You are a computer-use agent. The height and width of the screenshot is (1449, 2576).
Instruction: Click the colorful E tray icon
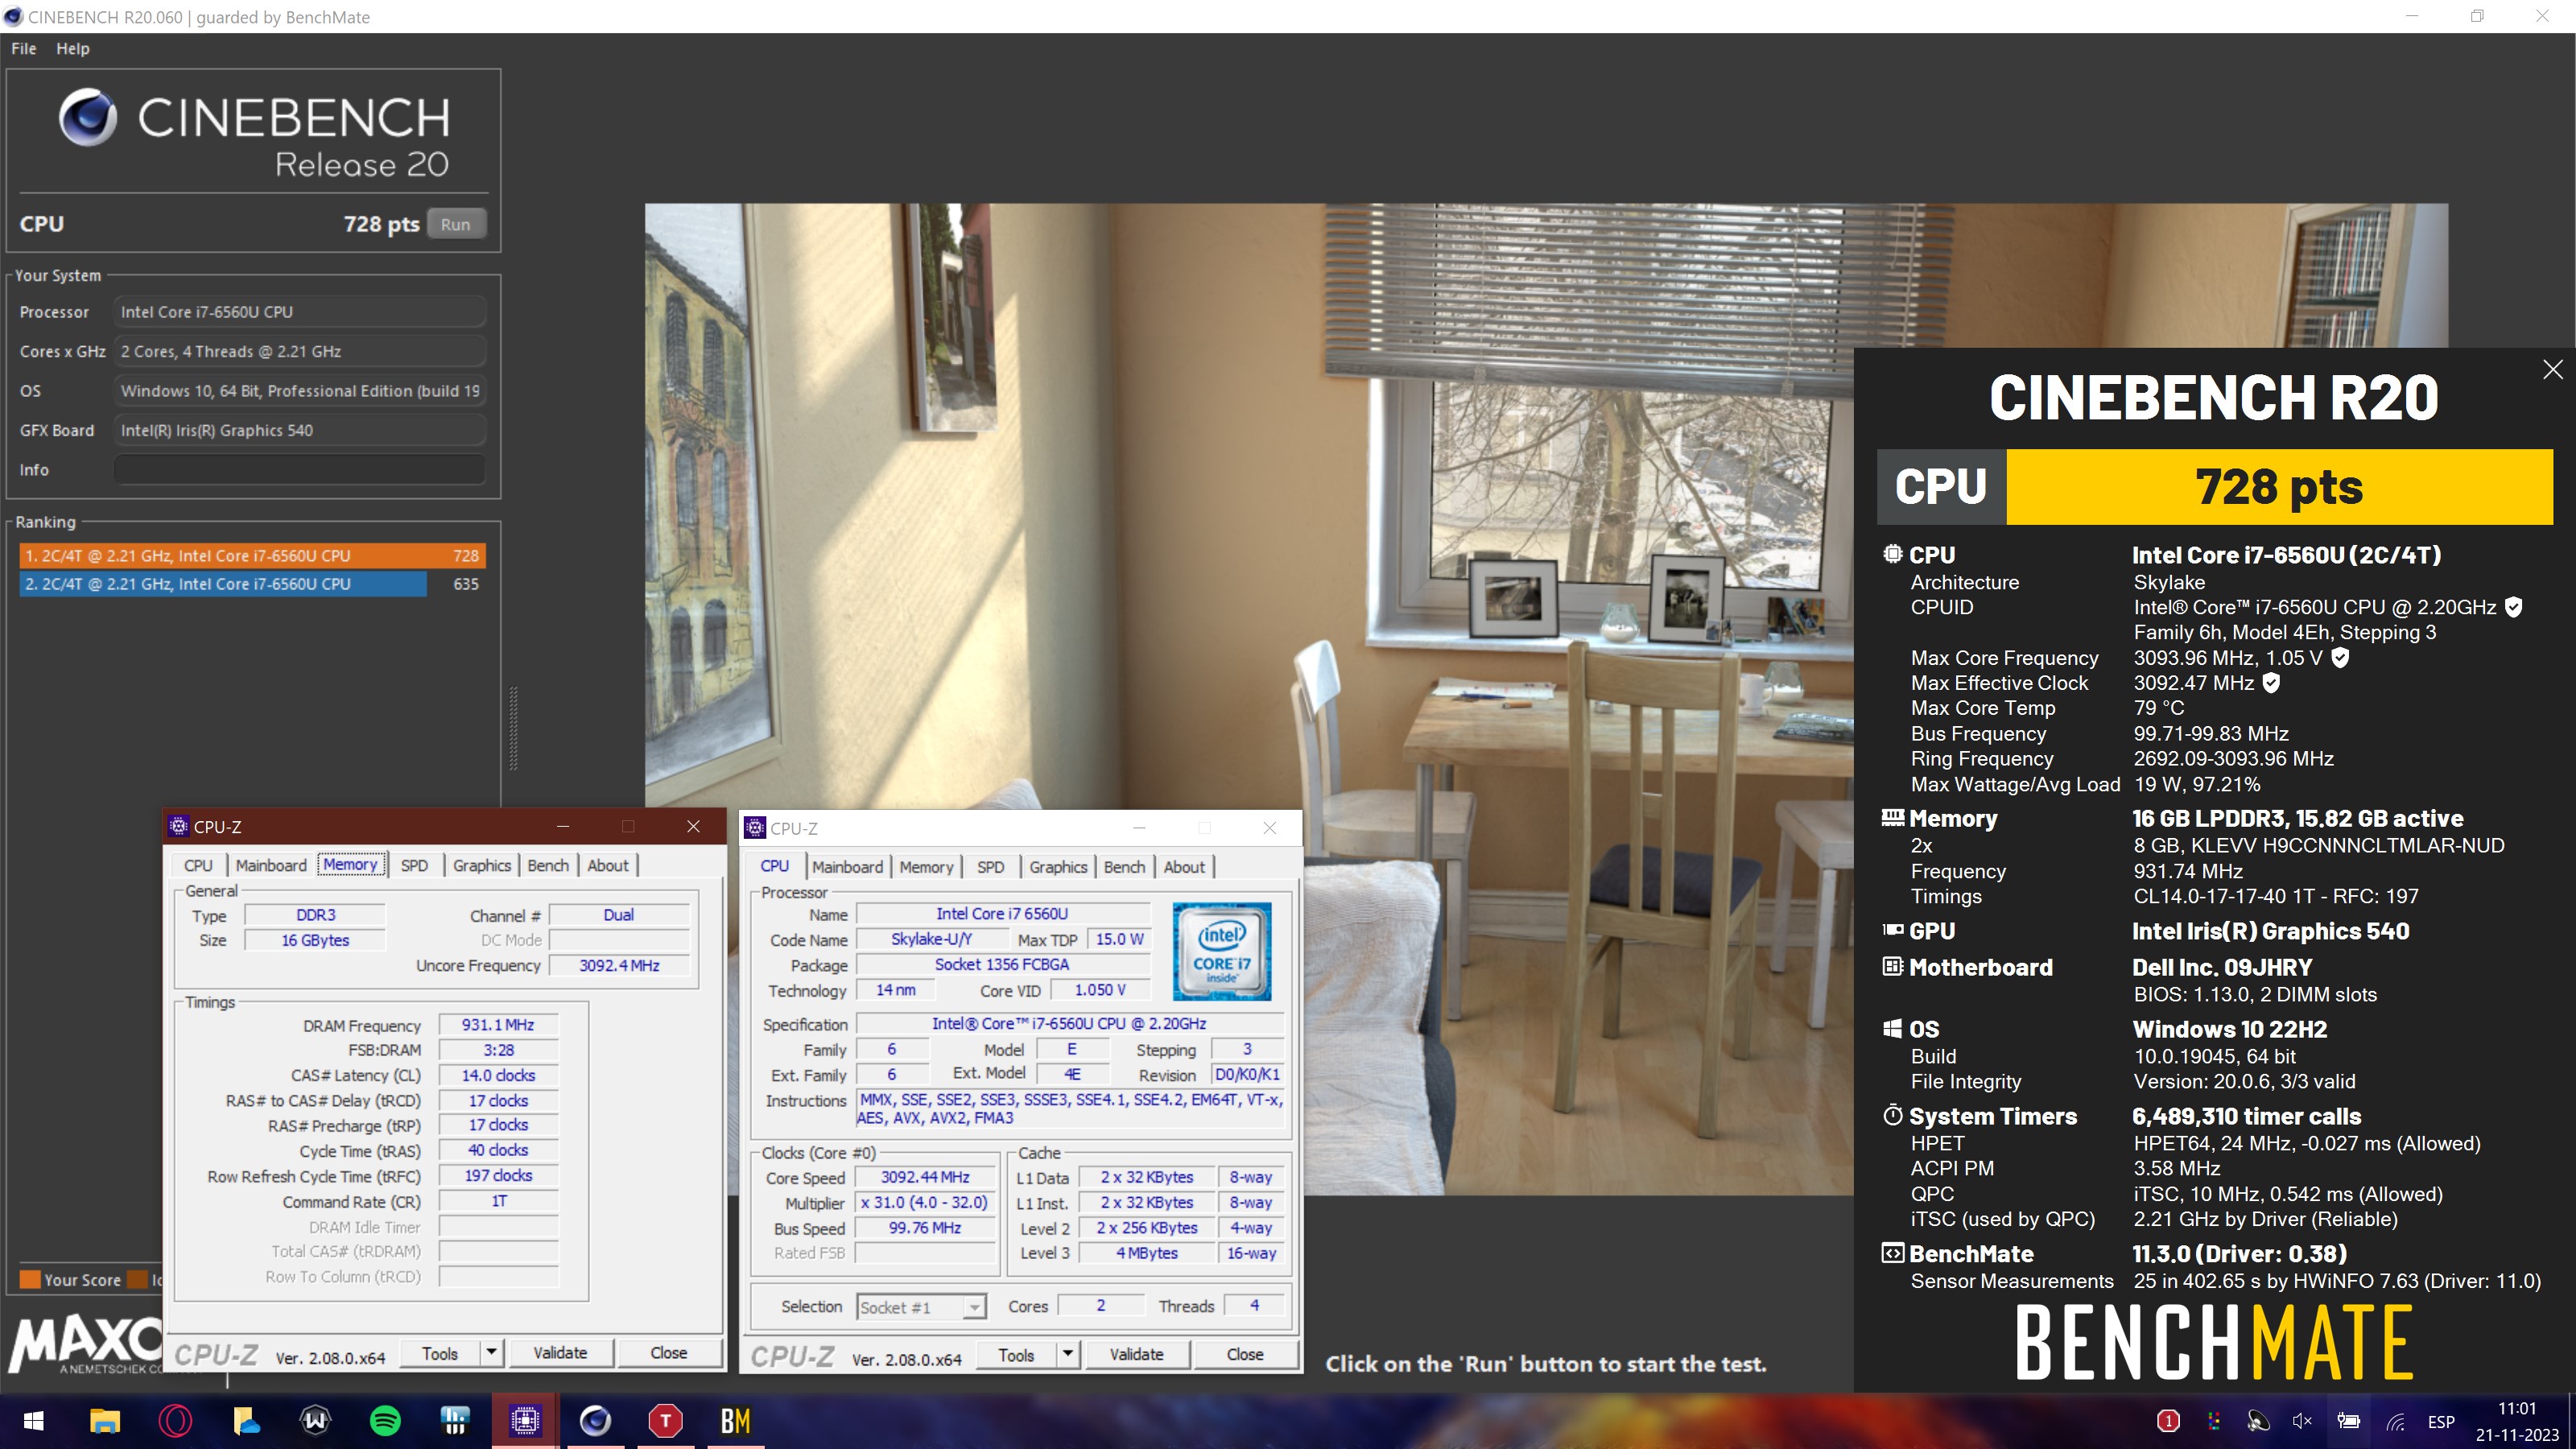click(2214, 1421)
